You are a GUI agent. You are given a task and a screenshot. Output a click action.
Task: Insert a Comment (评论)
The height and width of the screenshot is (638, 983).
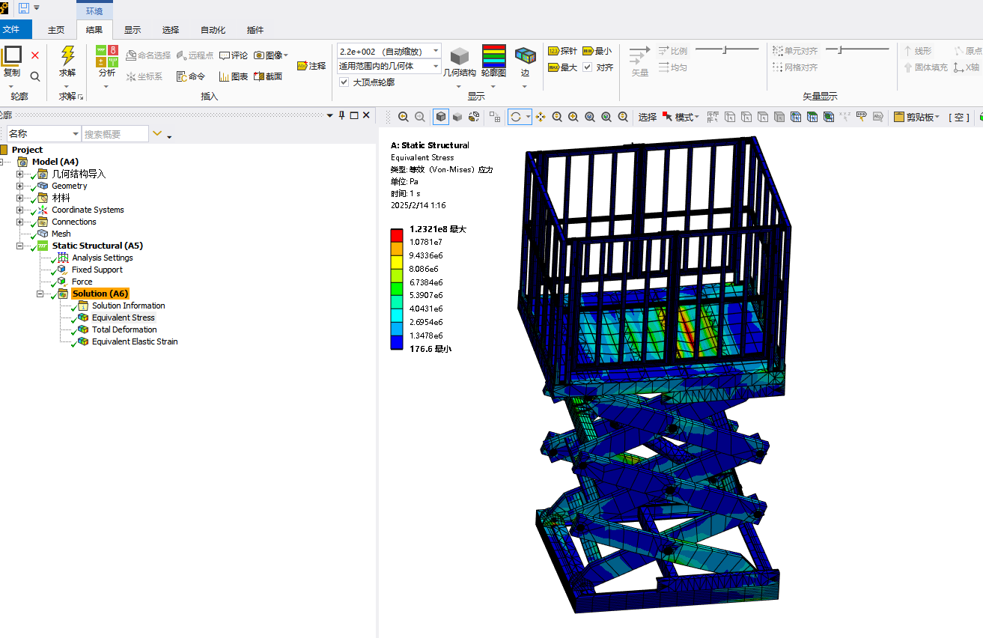coord(234,55)
